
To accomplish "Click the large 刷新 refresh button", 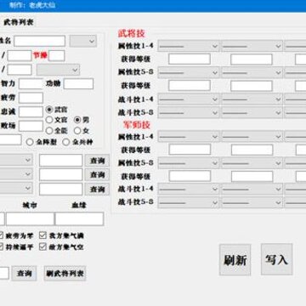I will pyautogui.click(x=235, y=260).
